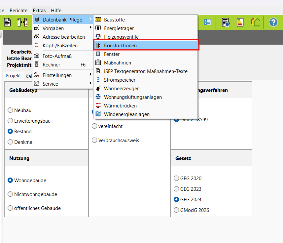Click the Stromspeicher battery icon

pyautogui.click(x=98, y=79)
